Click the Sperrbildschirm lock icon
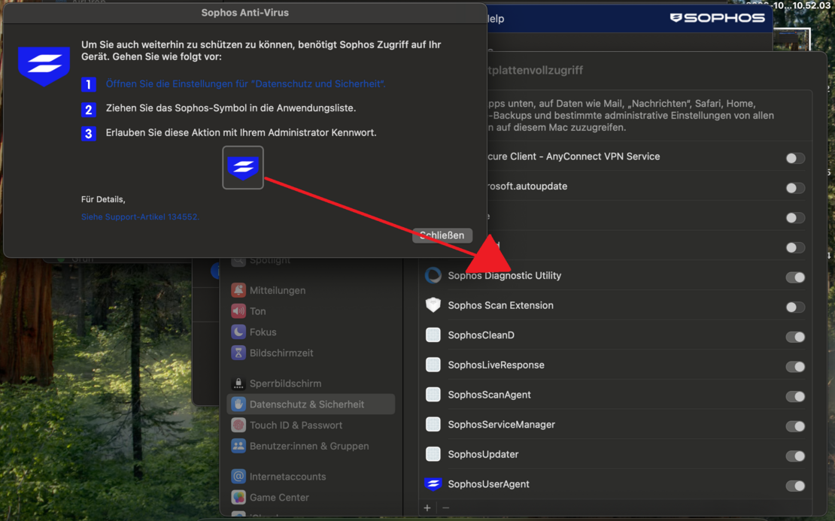The width and height of the screenshot is (835, 521). click(x=238, y=383)
